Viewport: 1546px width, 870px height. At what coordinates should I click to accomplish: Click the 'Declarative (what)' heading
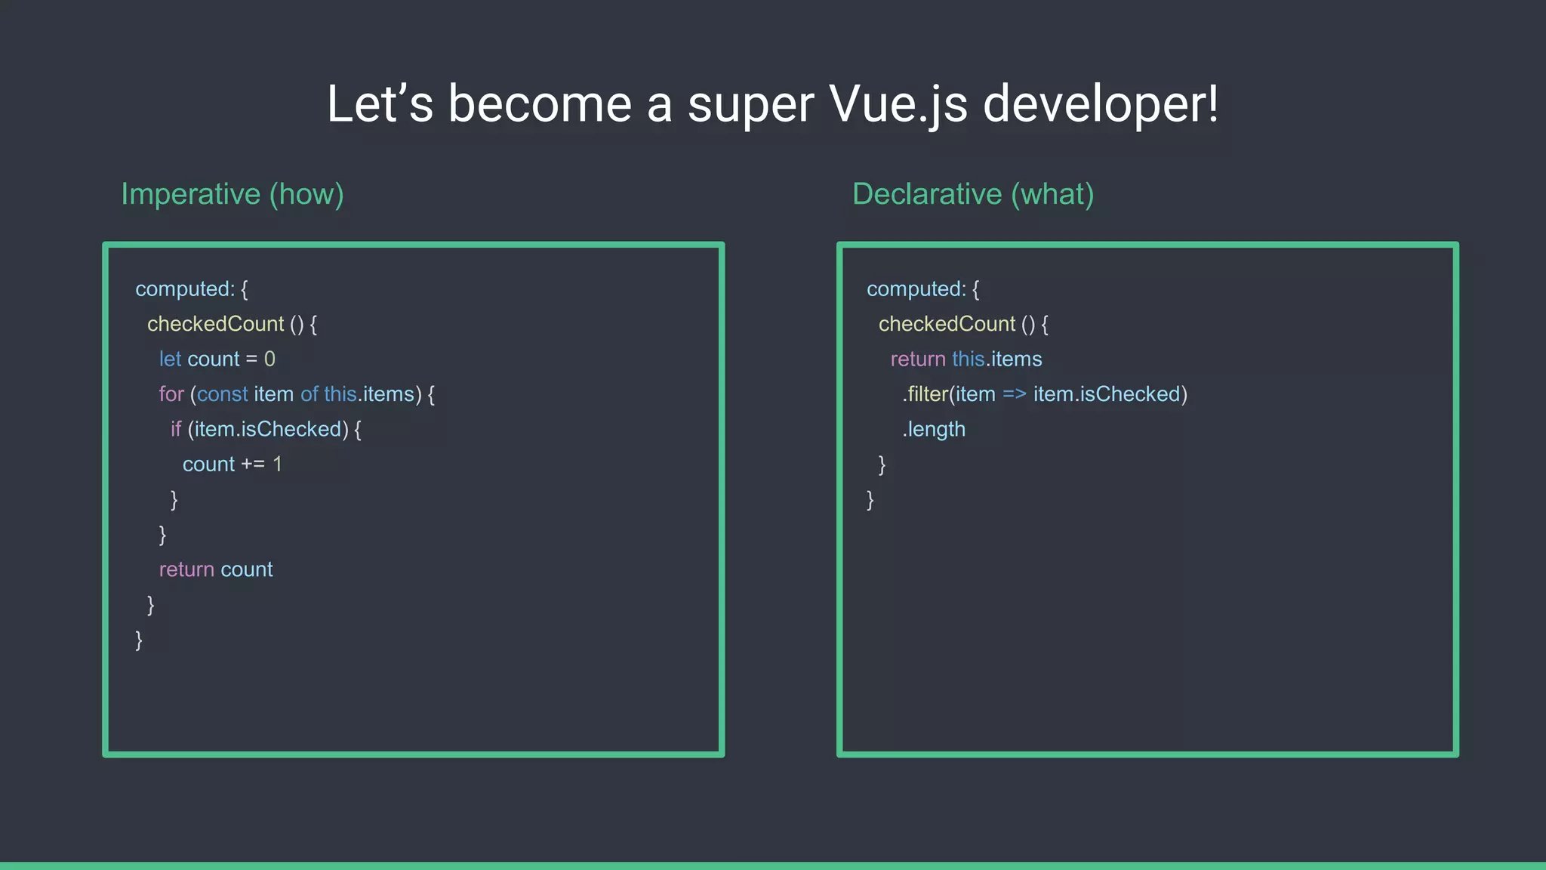973,195
